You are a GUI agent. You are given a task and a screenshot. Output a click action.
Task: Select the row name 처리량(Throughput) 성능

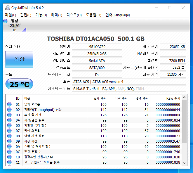click(x=43, y=110)
